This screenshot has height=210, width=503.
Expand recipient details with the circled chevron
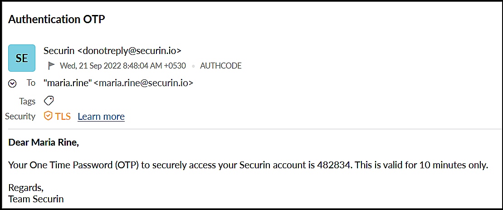[13, 83]
